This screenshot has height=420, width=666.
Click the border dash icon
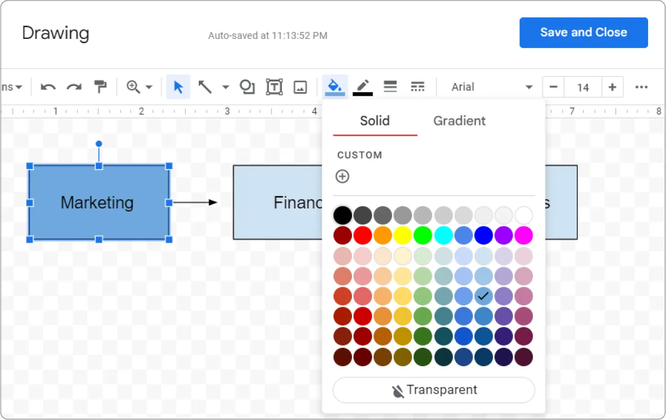tap(418, 87)
